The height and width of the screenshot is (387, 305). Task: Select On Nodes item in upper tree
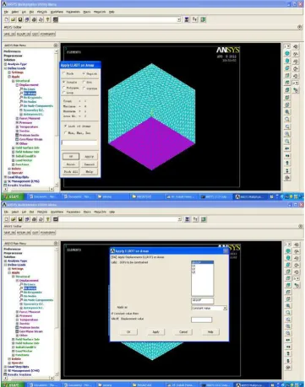coord(30,101)
